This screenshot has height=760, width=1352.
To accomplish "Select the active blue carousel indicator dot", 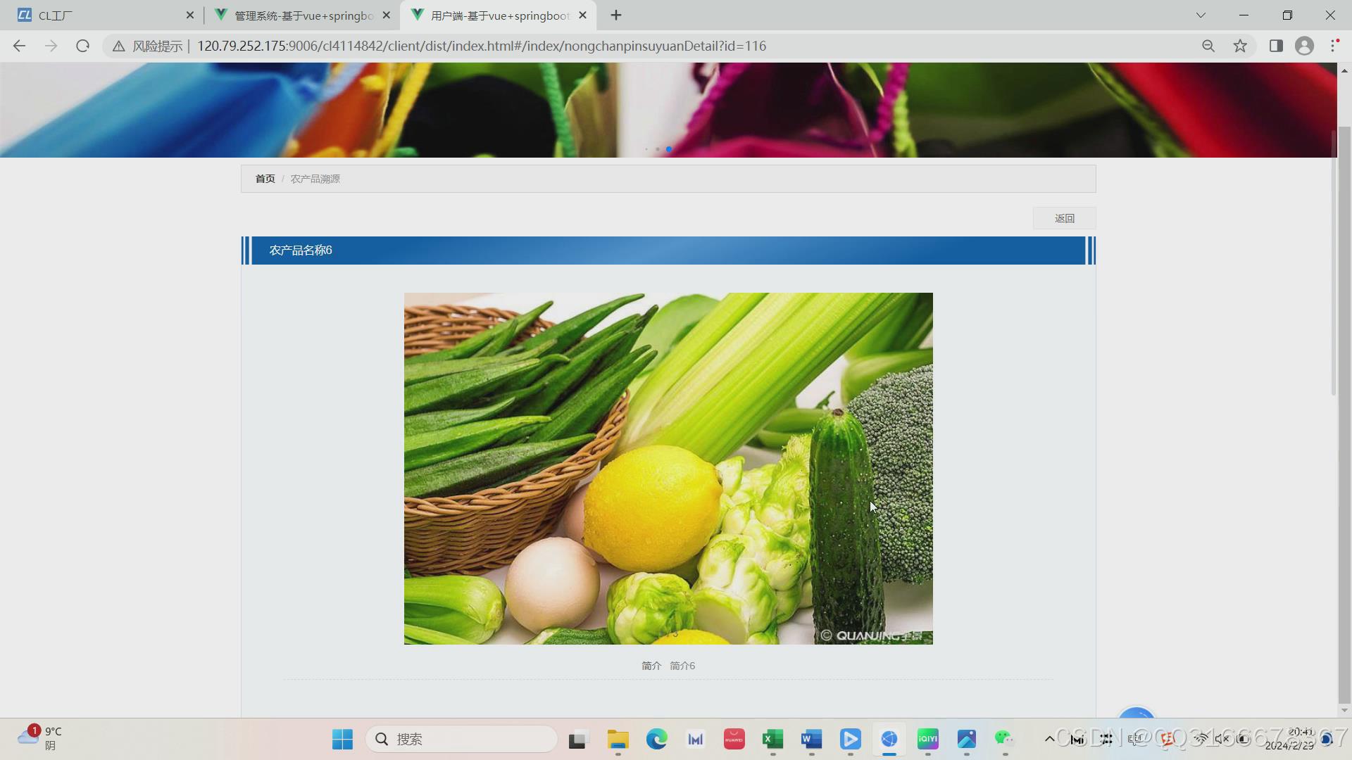I will pos(669,149).
